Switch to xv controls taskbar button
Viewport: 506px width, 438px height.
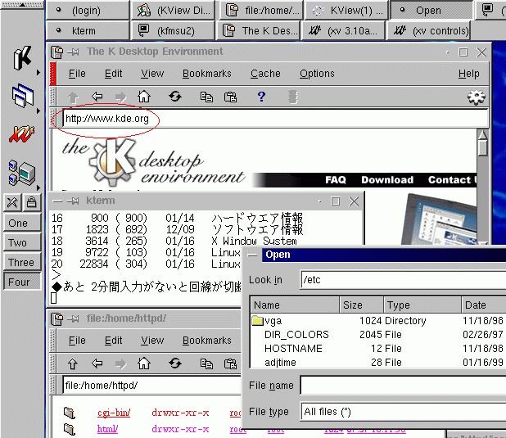tap(427, 30)
